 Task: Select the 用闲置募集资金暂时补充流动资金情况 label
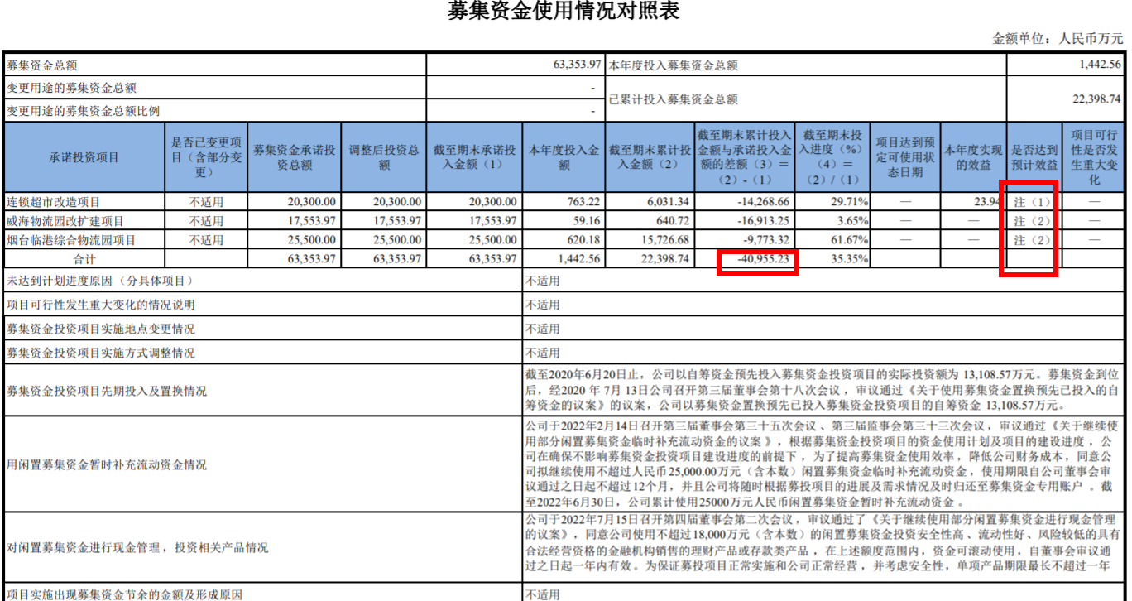point(107,465)
